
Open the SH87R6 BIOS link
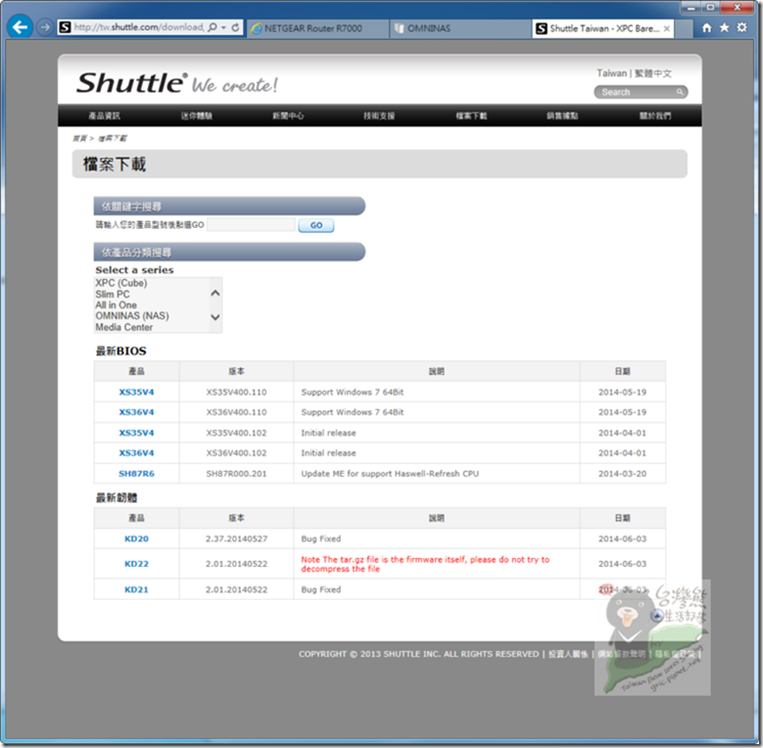137,474
